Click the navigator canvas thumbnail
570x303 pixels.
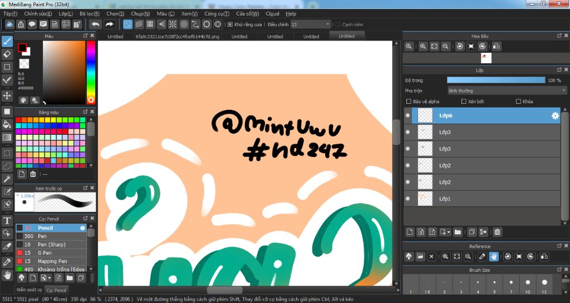(486, 58)
